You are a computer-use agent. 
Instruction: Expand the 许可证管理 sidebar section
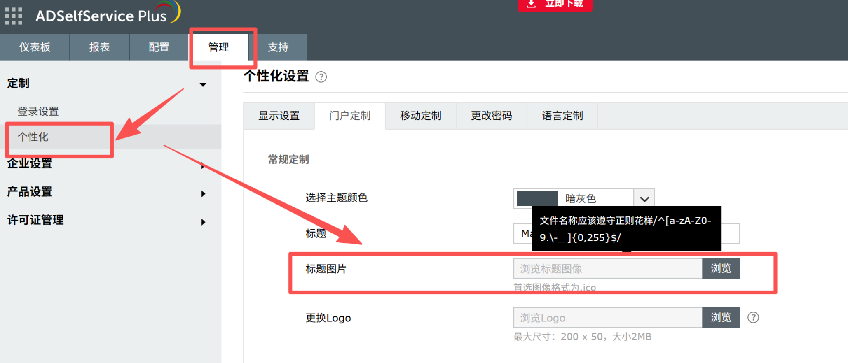203,222
